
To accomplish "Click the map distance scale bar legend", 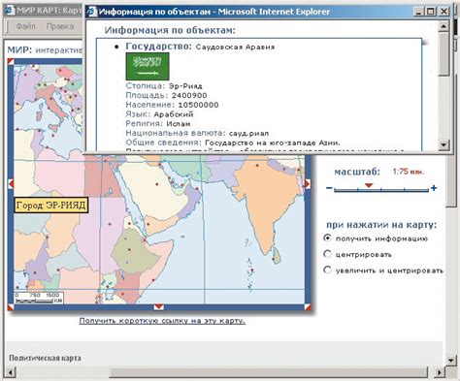I will coord(39,298).
